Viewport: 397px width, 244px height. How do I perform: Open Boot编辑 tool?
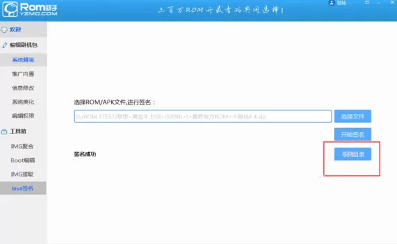(x=24, y=160)
